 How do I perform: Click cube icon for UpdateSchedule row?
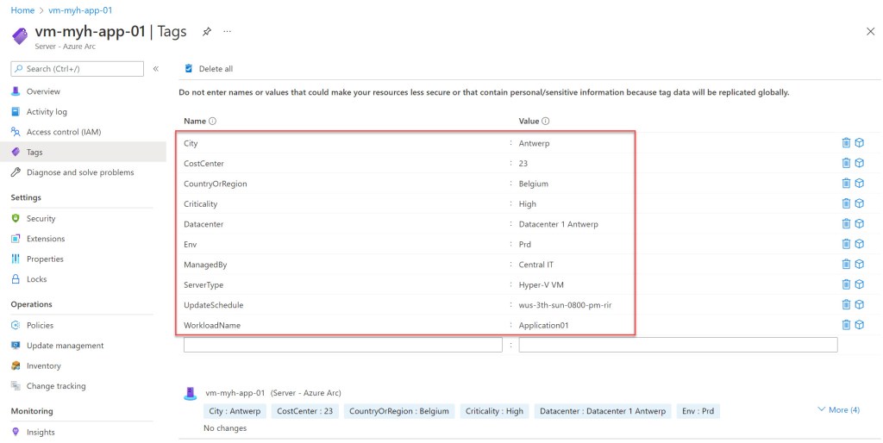[859, 304]
